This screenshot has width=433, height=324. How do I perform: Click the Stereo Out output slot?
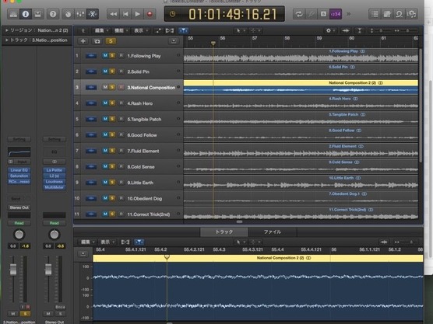tap(19, 207)
